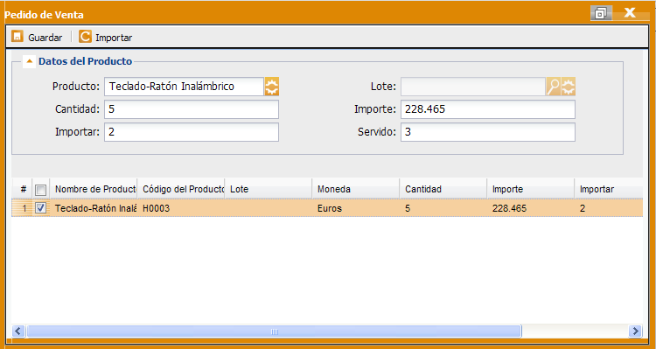Click the Importar toolbar button label
This screenshot has height=349, width=656.
(114, 38)
